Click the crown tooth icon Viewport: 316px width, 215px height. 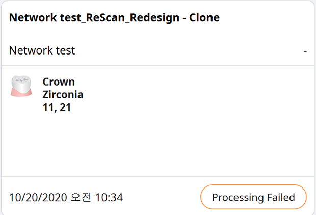point(21,86)
